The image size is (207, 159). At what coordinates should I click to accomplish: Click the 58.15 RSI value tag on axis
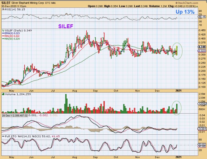pos(202,17)
